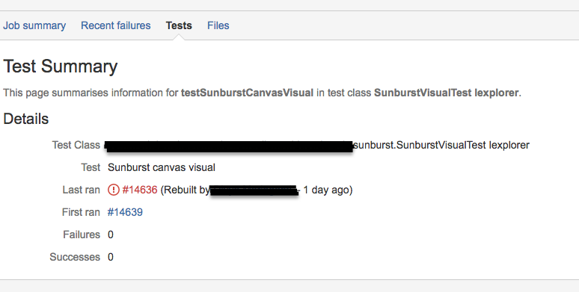This screenshot has width=579, height=292.
Task: Click the red failed-build exclamation icon
Action: click(x=114, y=190)
